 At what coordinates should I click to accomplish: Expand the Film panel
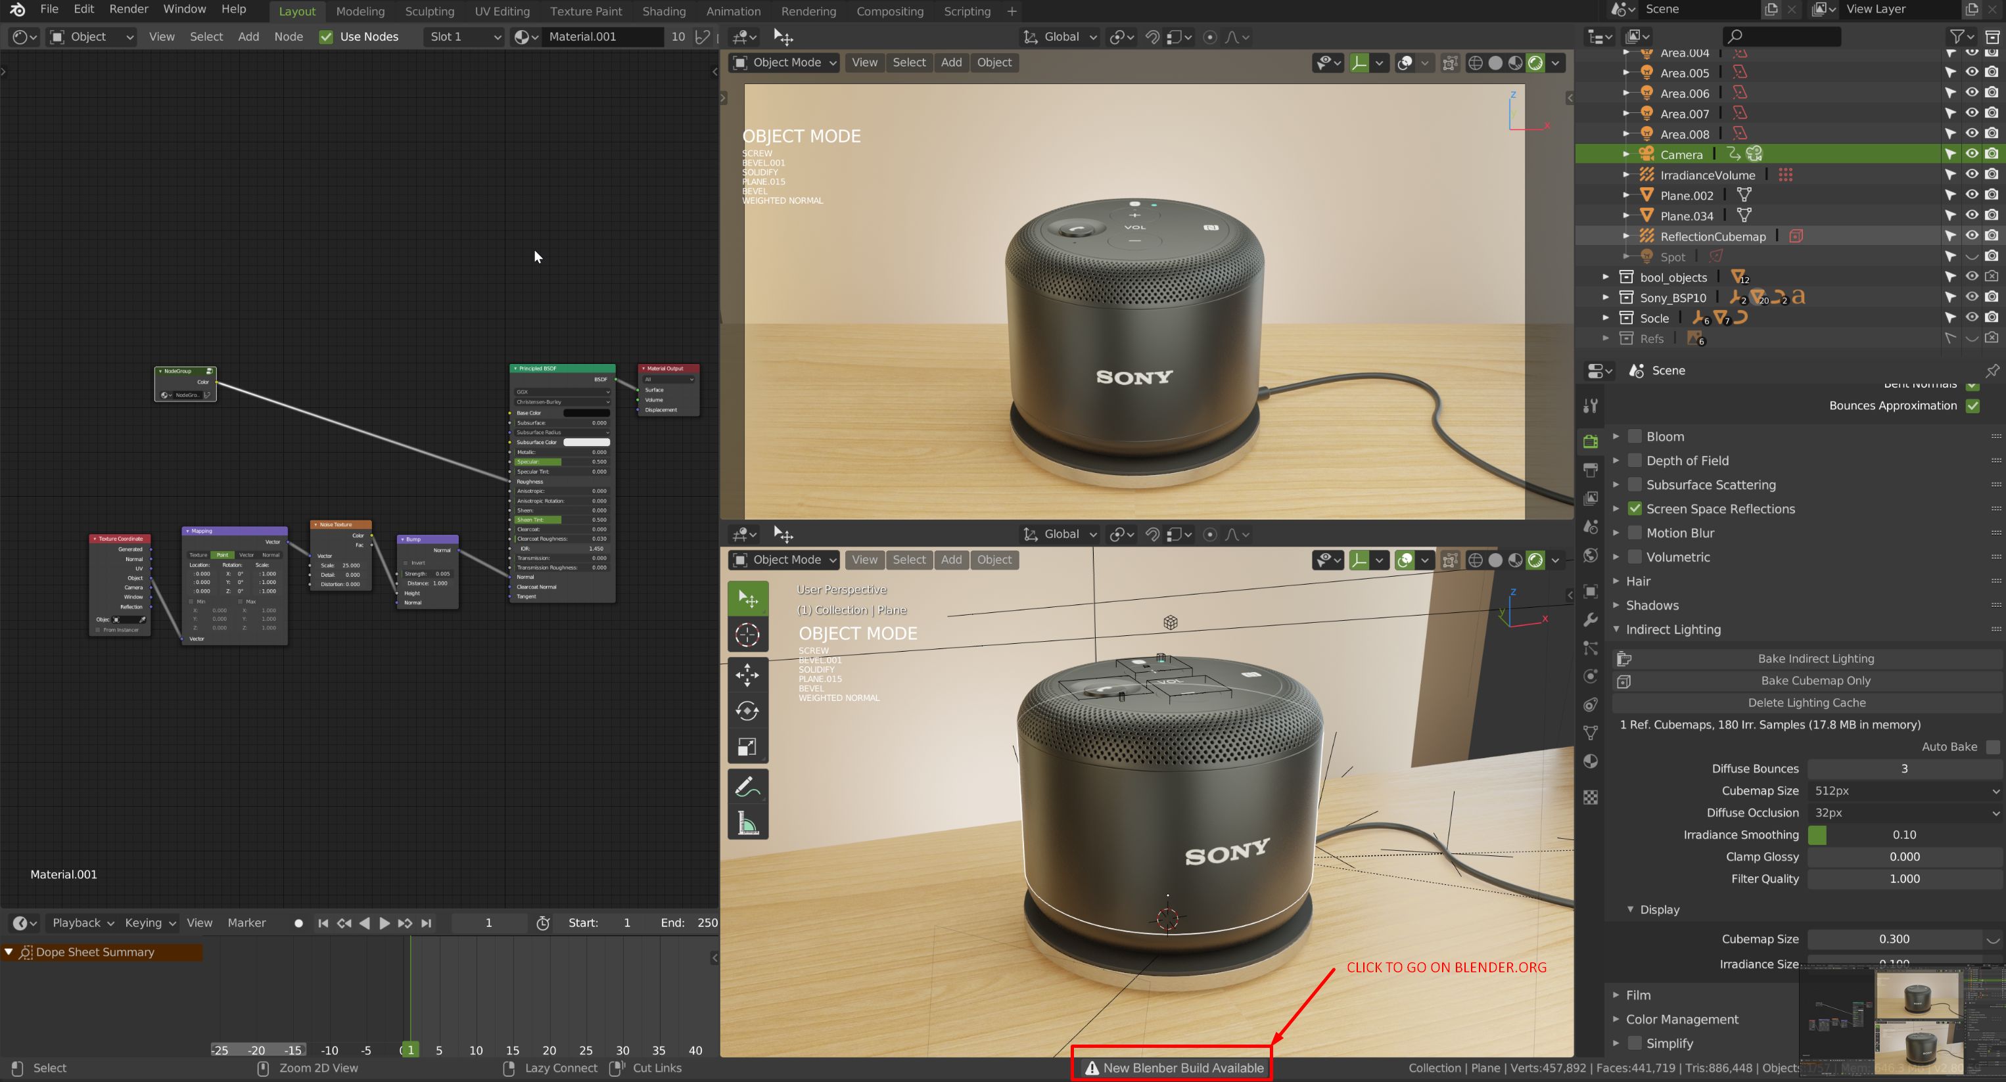[x=1617, y=995]
